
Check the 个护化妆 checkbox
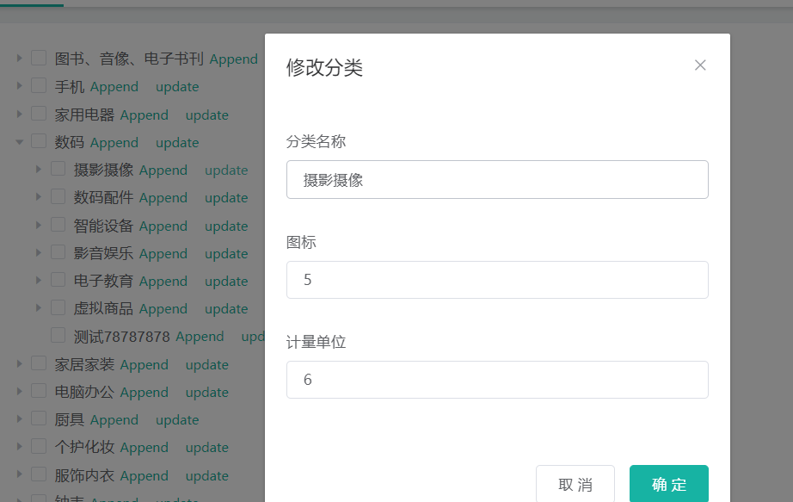click(39, 446)
